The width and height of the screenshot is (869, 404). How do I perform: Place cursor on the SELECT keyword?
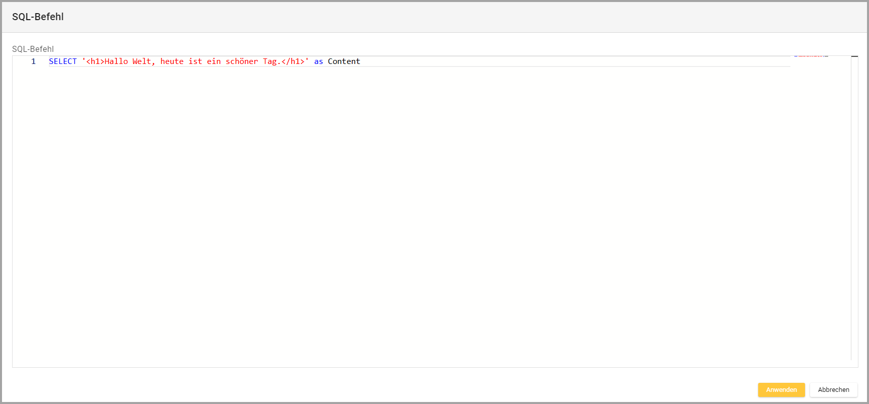click(x=62, y=61)
